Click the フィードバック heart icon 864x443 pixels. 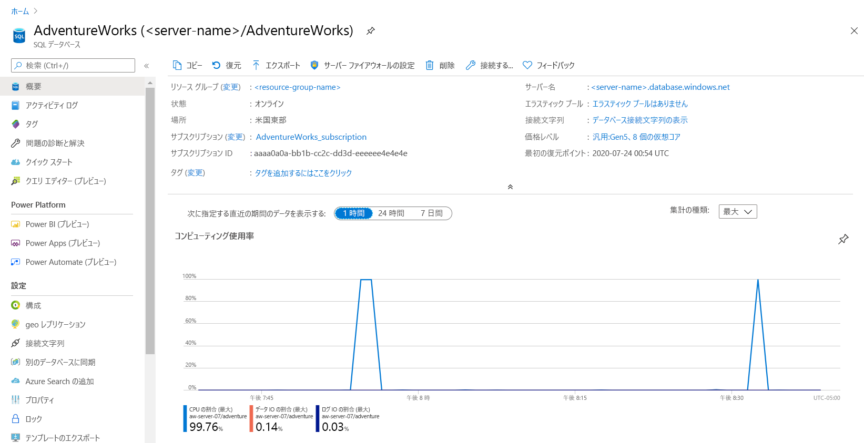click(x=527, y=65)
